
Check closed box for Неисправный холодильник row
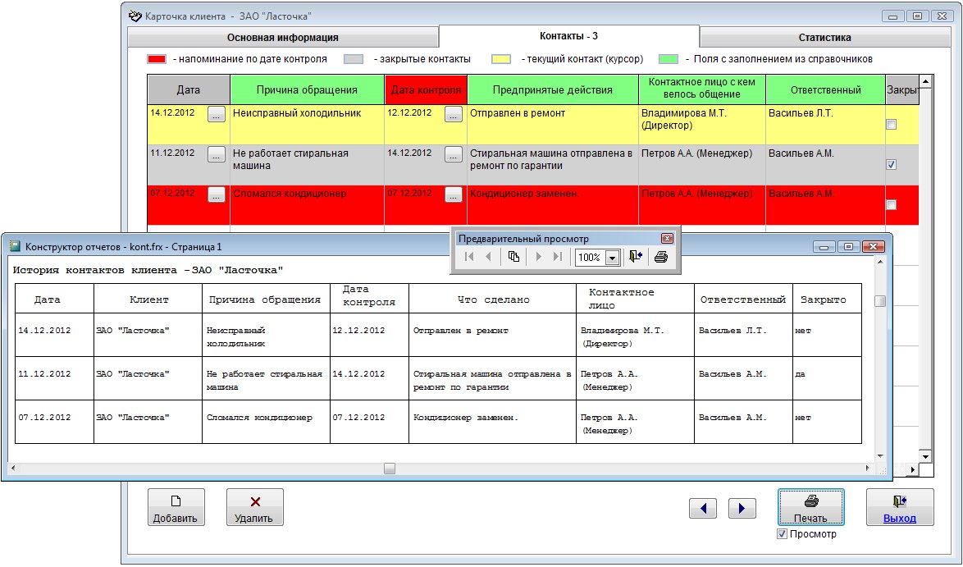[x=891, y=125]
